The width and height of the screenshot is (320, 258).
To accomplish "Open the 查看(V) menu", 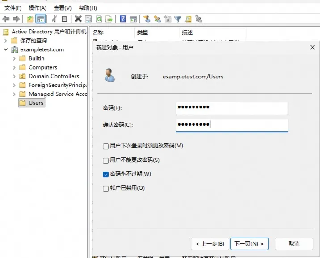I will (x=63, y=8).
